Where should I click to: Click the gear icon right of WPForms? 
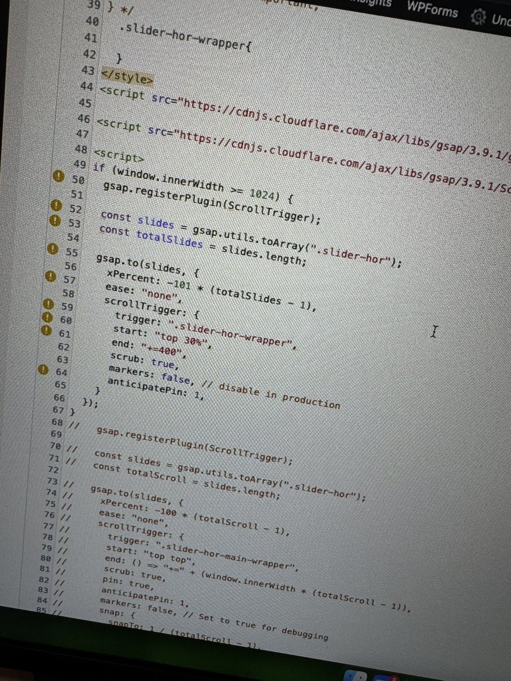[480, 16]
